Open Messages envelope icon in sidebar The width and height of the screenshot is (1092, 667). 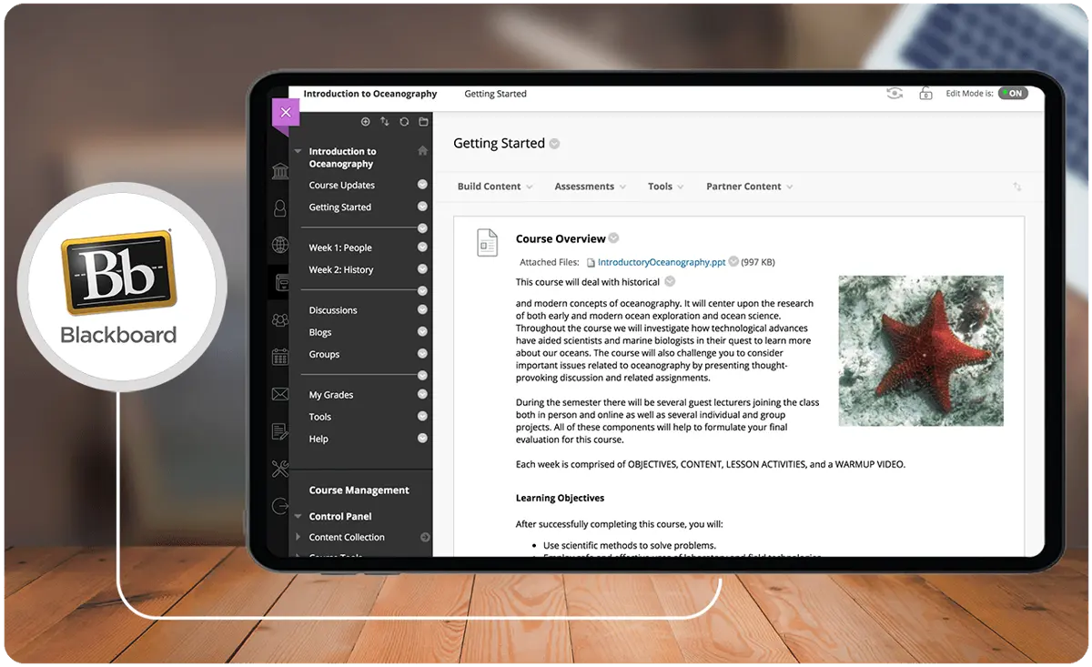280,395
